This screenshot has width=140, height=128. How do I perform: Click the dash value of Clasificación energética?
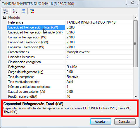click(x=99, y=62)
